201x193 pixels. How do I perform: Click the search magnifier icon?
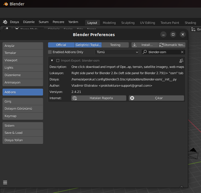145,52
